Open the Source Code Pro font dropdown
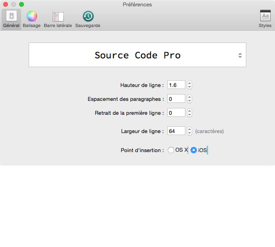The width and height of the screenshot is (275, 247). coord(137,55)
